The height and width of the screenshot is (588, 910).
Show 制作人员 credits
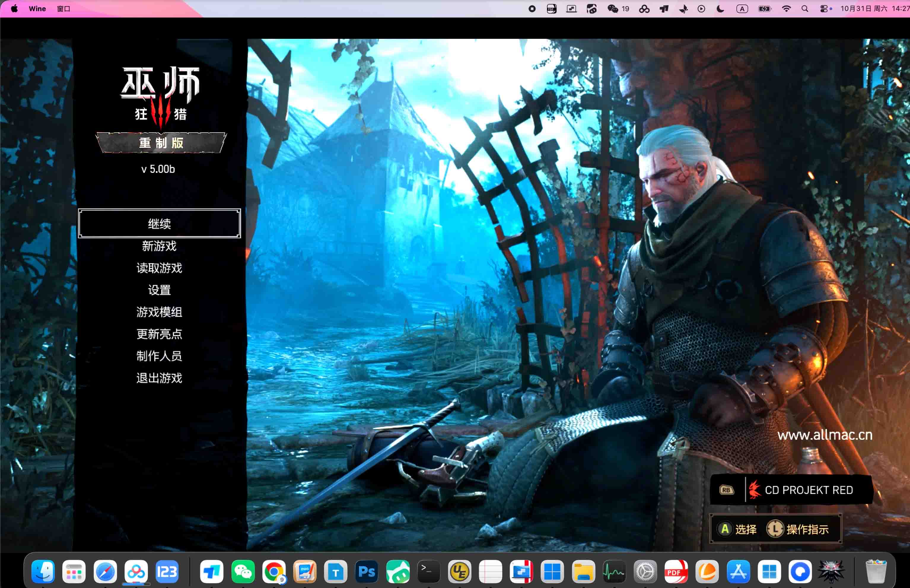tap(159, 356)
